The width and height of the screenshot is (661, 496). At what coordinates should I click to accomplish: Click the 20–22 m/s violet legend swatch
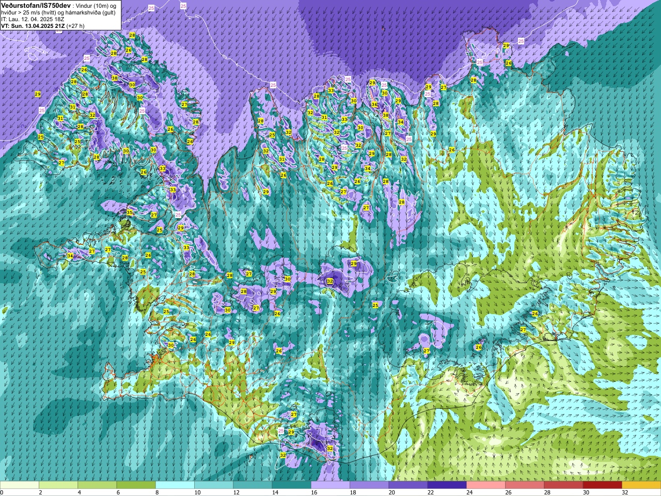[x=408, y=485]
